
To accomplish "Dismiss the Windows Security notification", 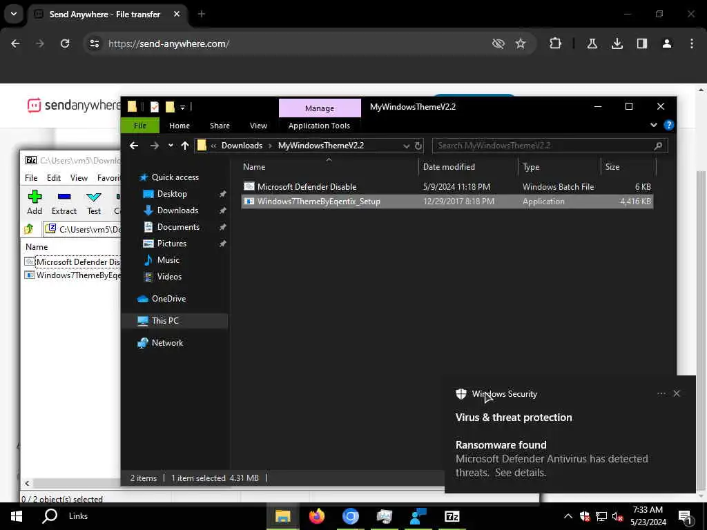I will click(x=677, y=393).
